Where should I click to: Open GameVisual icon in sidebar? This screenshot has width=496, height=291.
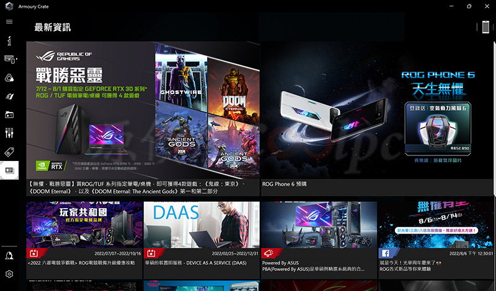click(9, 96)
